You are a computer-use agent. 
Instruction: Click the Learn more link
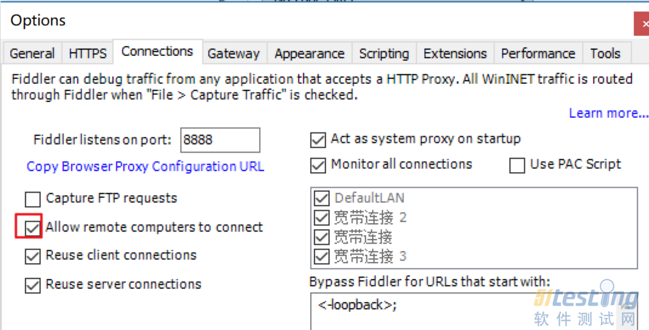tap(608, 113)
